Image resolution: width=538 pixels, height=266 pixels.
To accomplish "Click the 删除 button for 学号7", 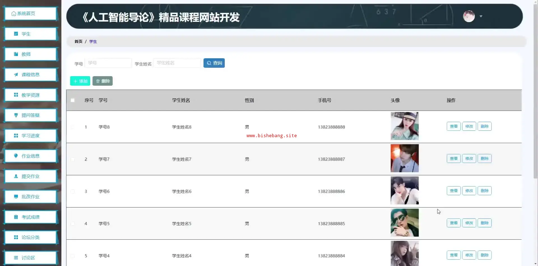I will pos(484,158).
